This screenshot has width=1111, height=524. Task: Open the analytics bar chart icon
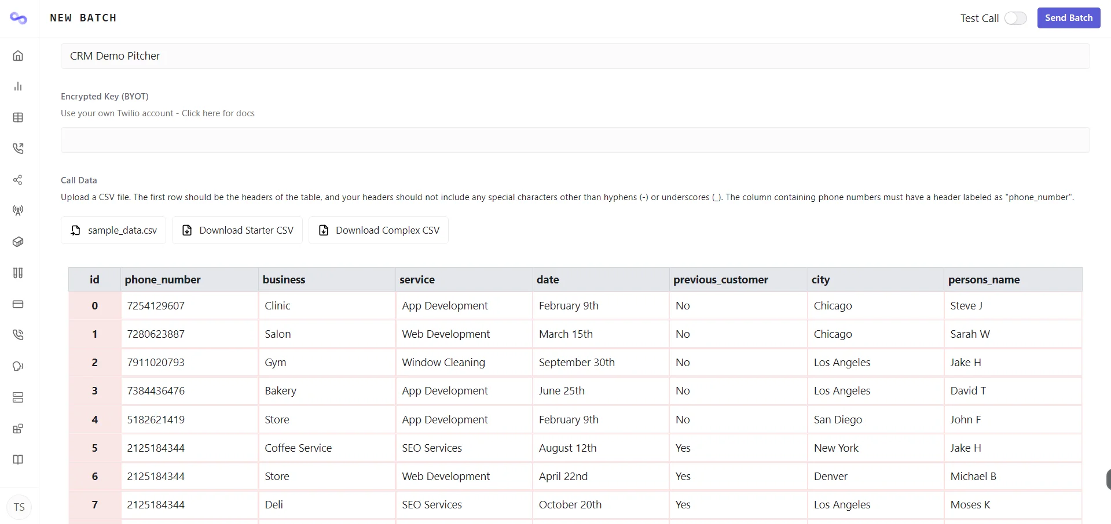click(x=18, y=87)
